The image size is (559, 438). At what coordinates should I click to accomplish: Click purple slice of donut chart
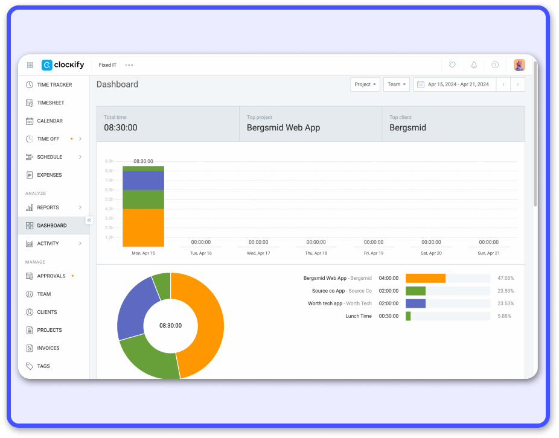click(x=133, y=310)
